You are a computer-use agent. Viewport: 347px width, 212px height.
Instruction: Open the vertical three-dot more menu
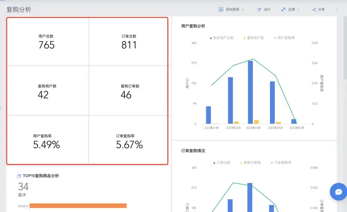click(x=337, y=9)
